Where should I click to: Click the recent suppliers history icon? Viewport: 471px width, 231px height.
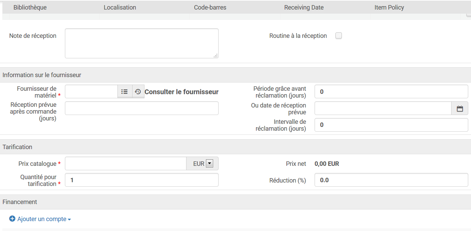tap(138, 92)
